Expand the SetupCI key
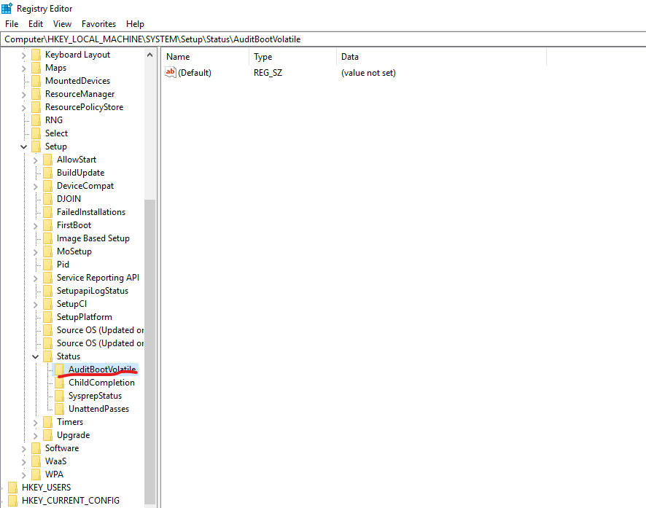This screenshot has width=646, height=508. click(36, 304)
